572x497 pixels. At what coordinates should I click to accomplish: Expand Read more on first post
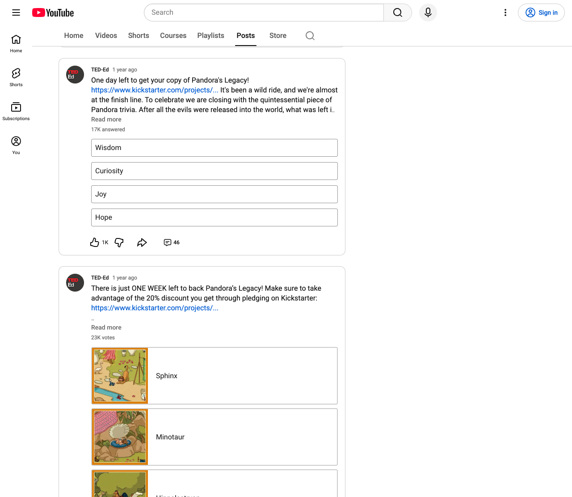[106, 119]
